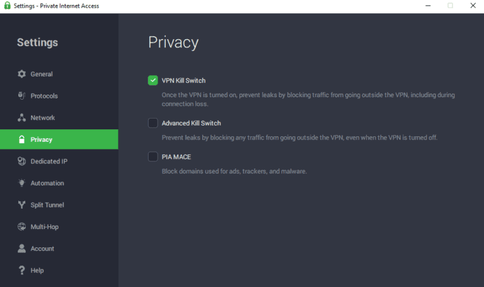Click the Multi-Hop globe icon
Screen dimensions: 484x287
click(x=22, y=226)
